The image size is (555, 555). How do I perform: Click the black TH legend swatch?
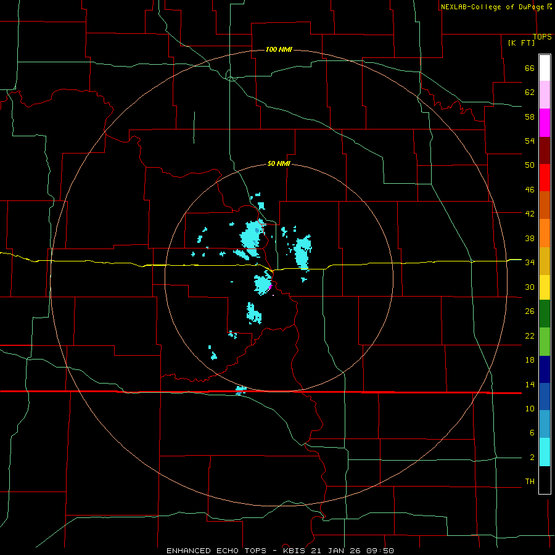point(545,480)
